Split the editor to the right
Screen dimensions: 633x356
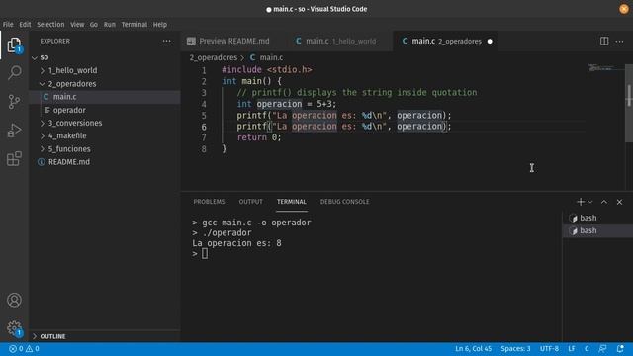(x=604, y=41)
